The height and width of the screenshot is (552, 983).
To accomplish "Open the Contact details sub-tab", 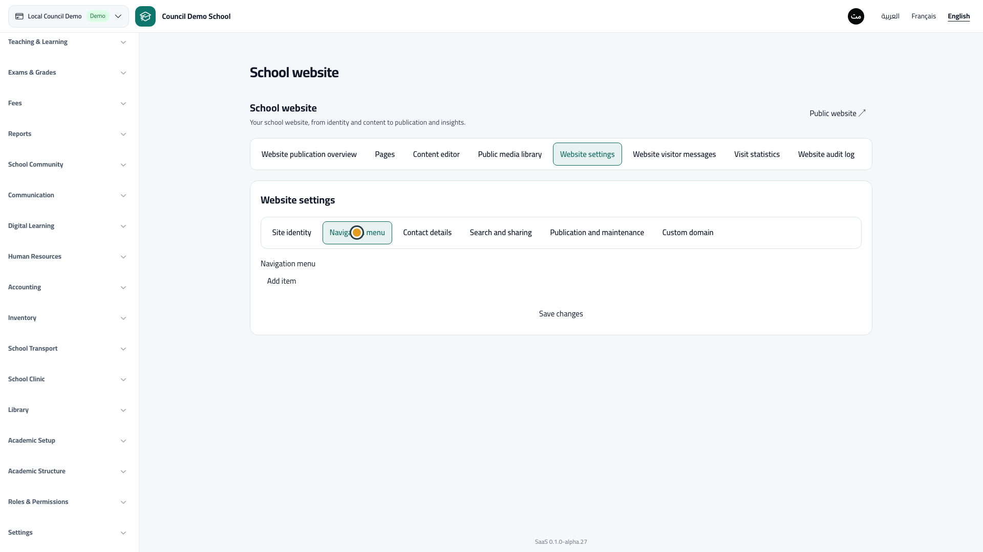I will (428, 233).
